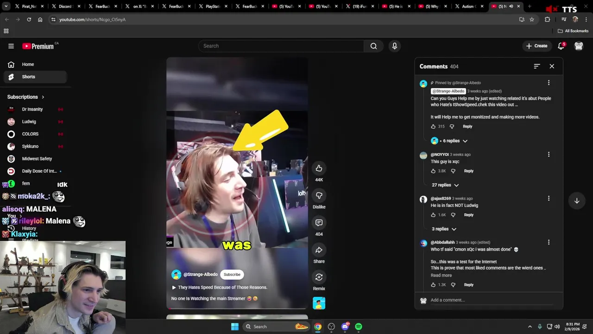Open the sort comments options
The image size is (593, 334).
pyautogui.click(x=536, y=66)
